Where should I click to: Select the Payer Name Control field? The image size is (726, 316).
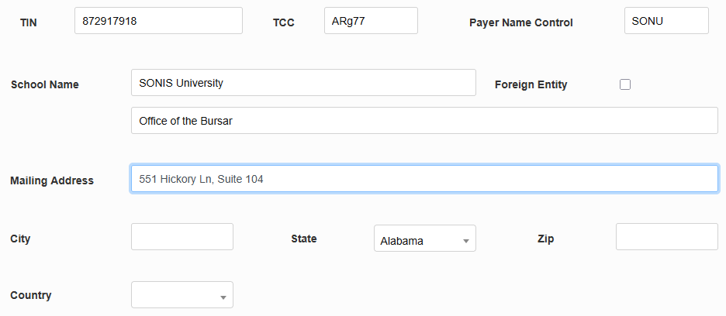(x=666, y=21)
